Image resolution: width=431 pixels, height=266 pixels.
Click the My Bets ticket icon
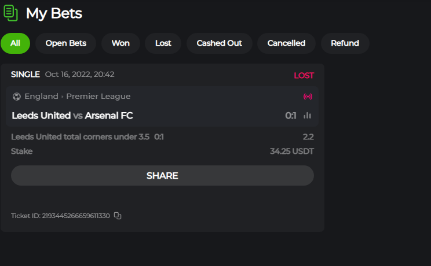click(x=10, y=13)
